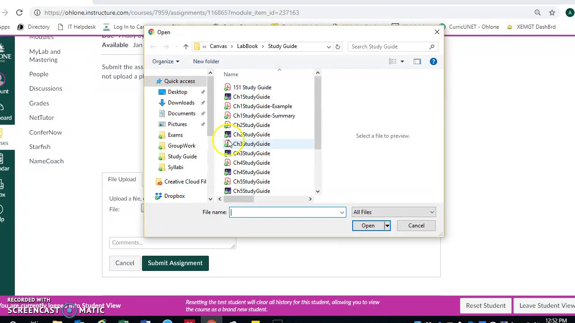Open NetTutor in course navigation
The height and width of the screenshot is (323, 575).
pyautogui.click(x=42, y=118)
